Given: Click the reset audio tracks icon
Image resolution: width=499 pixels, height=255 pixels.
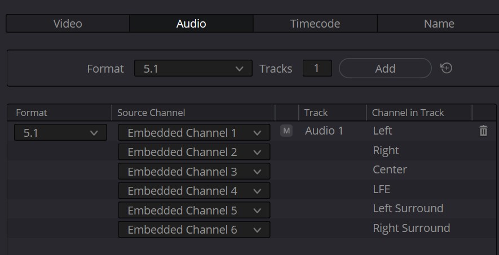Looking at the screenshot, I should click(446, 68).
